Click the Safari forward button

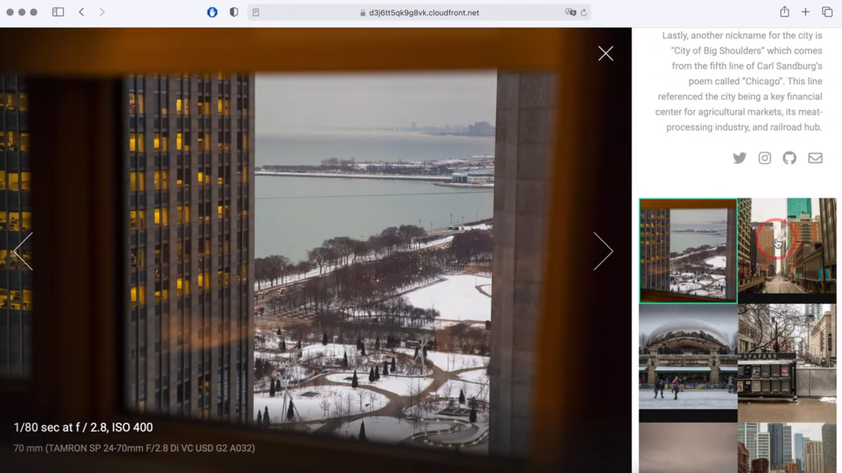[102, 12]
